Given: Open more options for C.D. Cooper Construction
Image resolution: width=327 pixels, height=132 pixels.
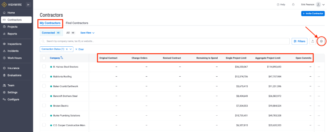Looking at the screenshot, I should 319,125.
